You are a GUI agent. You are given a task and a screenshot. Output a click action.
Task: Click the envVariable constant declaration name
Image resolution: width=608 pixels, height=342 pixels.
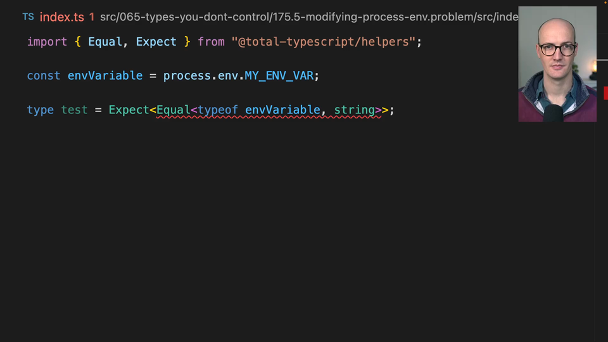[x=105, y=76]
